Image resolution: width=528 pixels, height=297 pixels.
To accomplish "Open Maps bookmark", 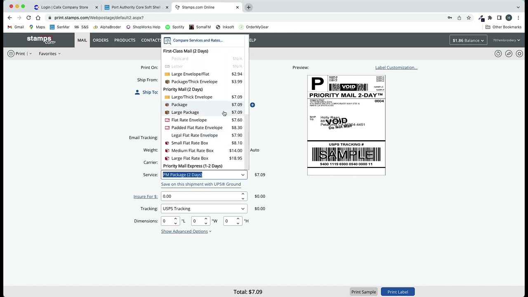I will click(x=37, y=27).
